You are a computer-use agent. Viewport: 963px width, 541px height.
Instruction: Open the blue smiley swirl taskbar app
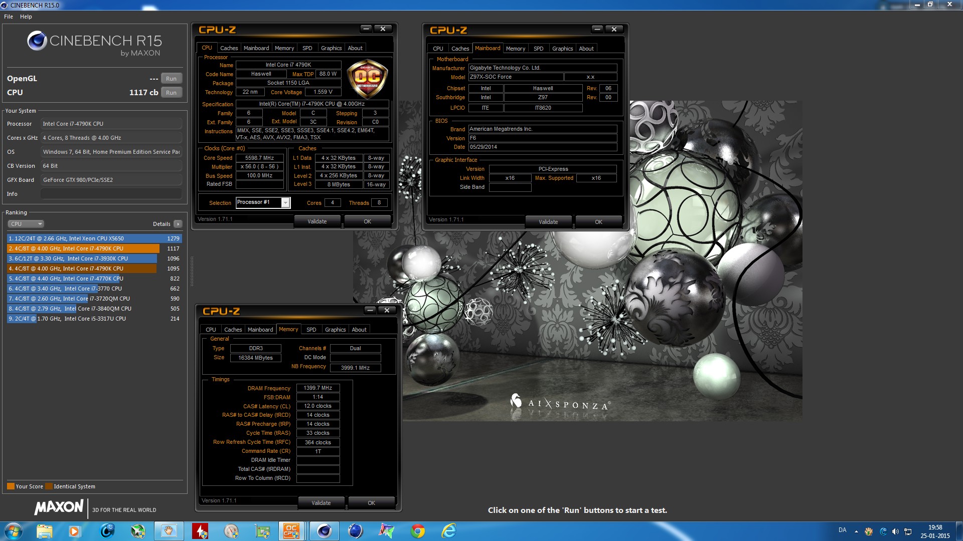point(107,531)
